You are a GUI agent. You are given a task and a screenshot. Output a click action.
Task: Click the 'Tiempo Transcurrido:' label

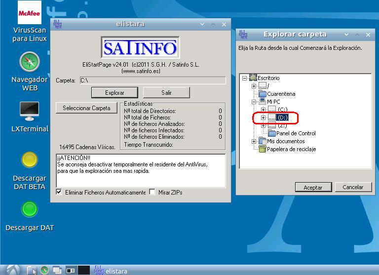(x=149, y=145)
